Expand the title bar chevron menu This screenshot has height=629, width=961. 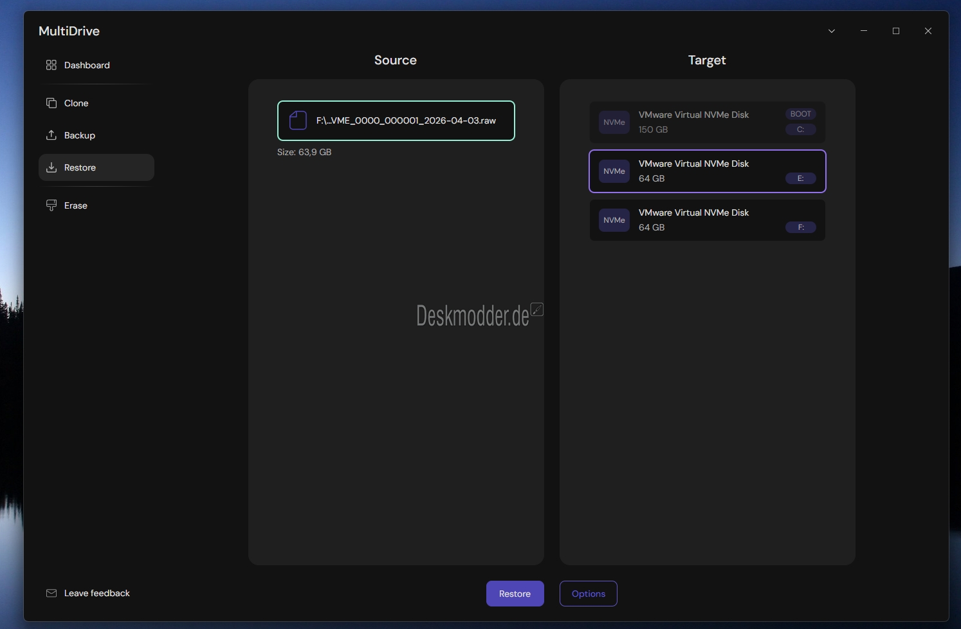[831, 31]
